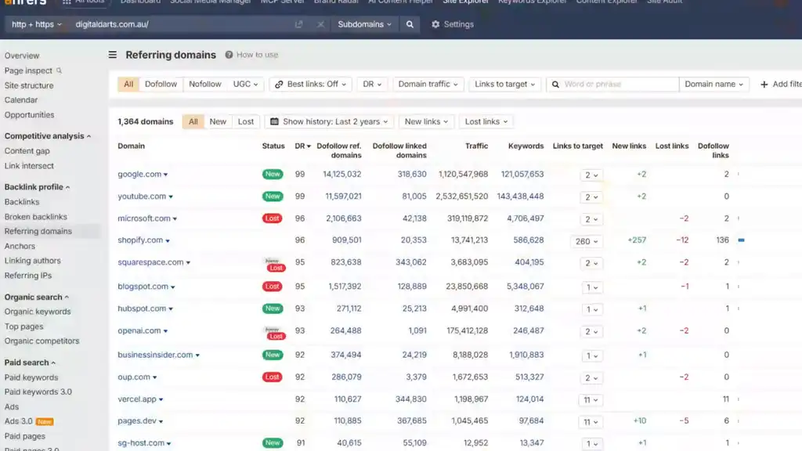Open the Subdomains mode dropdown
Image resolution: width=802 pixels, height=451 pixels.
click(x=365, y=24)
